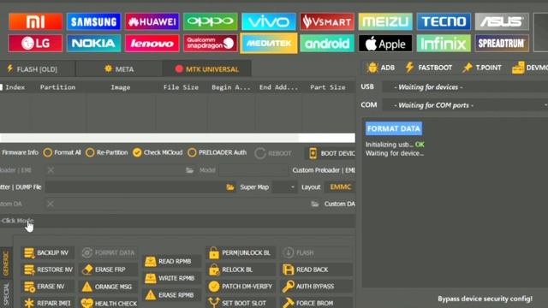Image resolution: width=548 pixels, height=308 pixels.
Task: Select the Infinix brand logo
Action: pyautogui.click(x=444, y=44)
